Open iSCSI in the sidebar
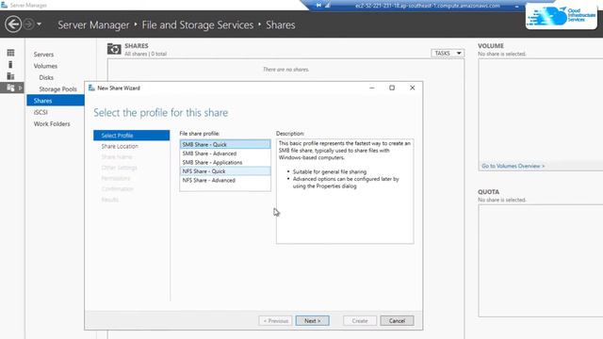 point(41,112)
